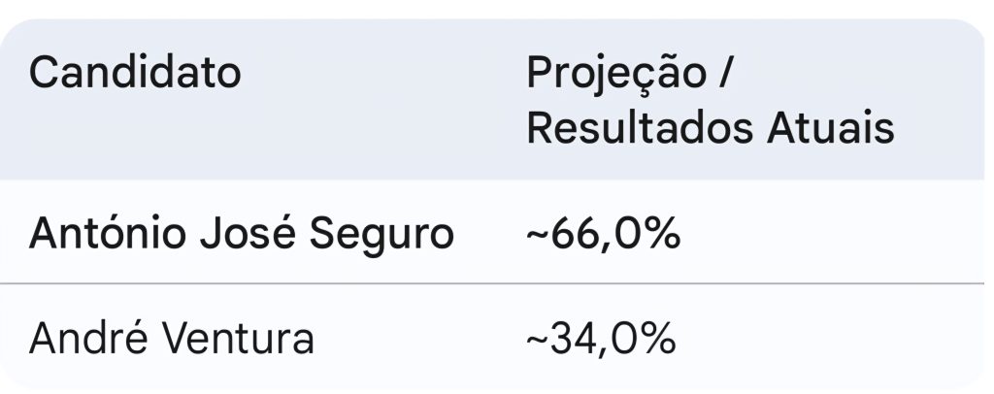Click the ~66,0% projection value
994x394 pixels.
pyautogui.click(x=602, y=235)
